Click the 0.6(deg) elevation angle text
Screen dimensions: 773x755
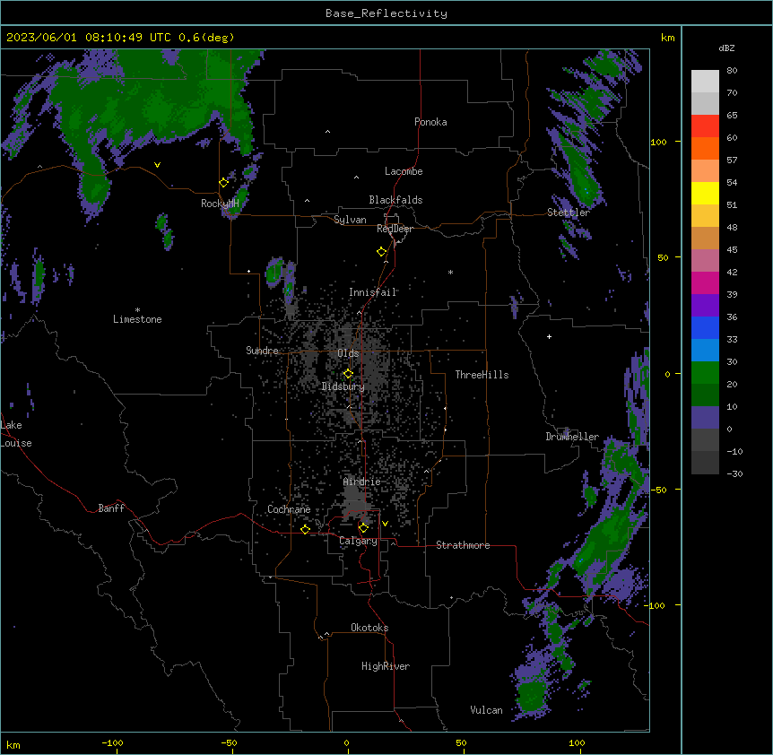click(206, 38)
